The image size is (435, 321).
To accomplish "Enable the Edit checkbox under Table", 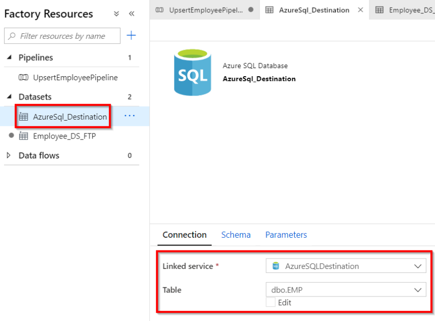I will pos(270,302).
